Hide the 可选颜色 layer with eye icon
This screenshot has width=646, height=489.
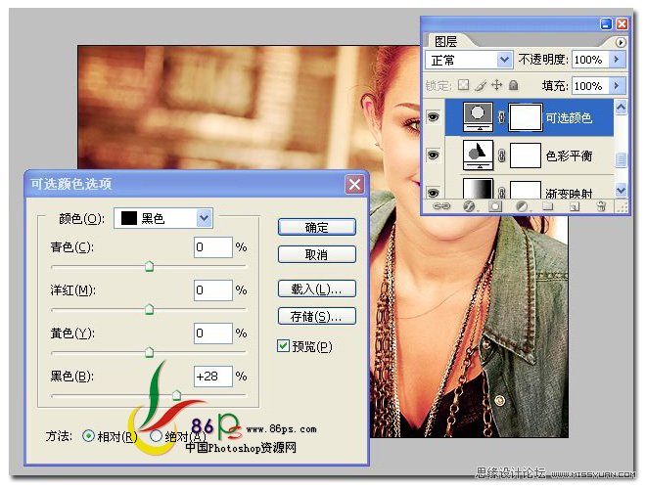433,117
